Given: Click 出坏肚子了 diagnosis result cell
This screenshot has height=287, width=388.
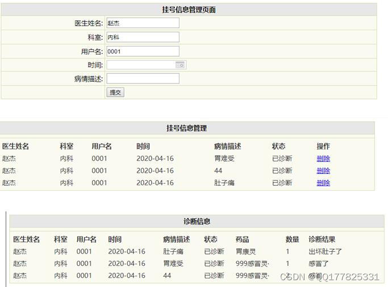Looking at the screenshot, I should [325, 251].
